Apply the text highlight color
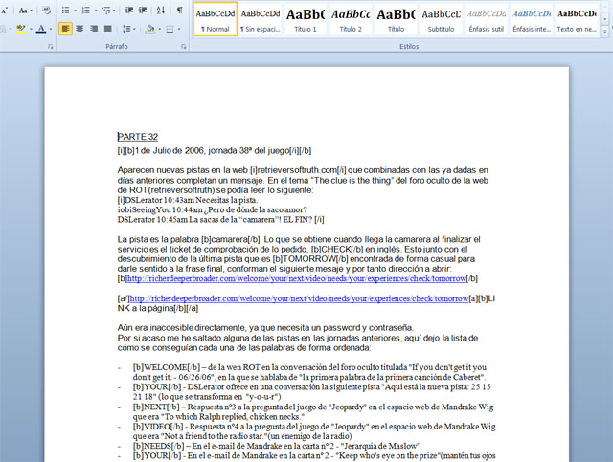This screenshot has width=613, height=462. (x=21, y=29)
